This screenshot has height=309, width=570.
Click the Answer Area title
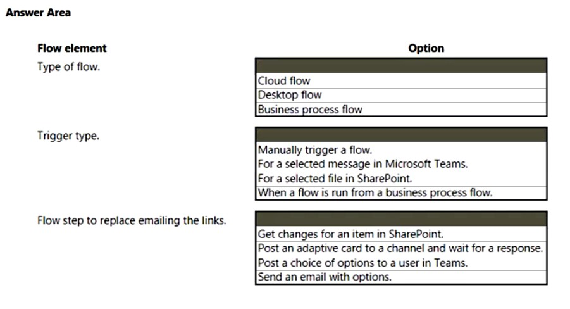[38, 13]
